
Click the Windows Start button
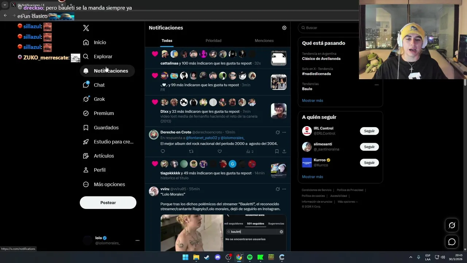click(185, 257)
